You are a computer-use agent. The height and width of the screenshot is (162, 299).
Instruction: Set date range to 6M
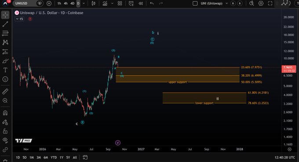coord(46,158)
